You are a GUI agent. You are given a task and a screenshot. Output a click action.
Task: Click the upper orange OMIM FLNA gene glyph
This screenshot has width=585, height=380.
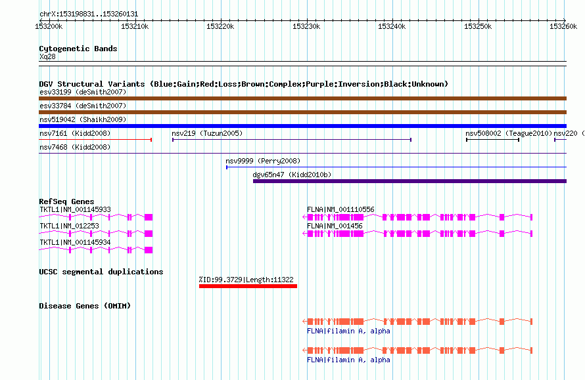[x=417, y=322]
